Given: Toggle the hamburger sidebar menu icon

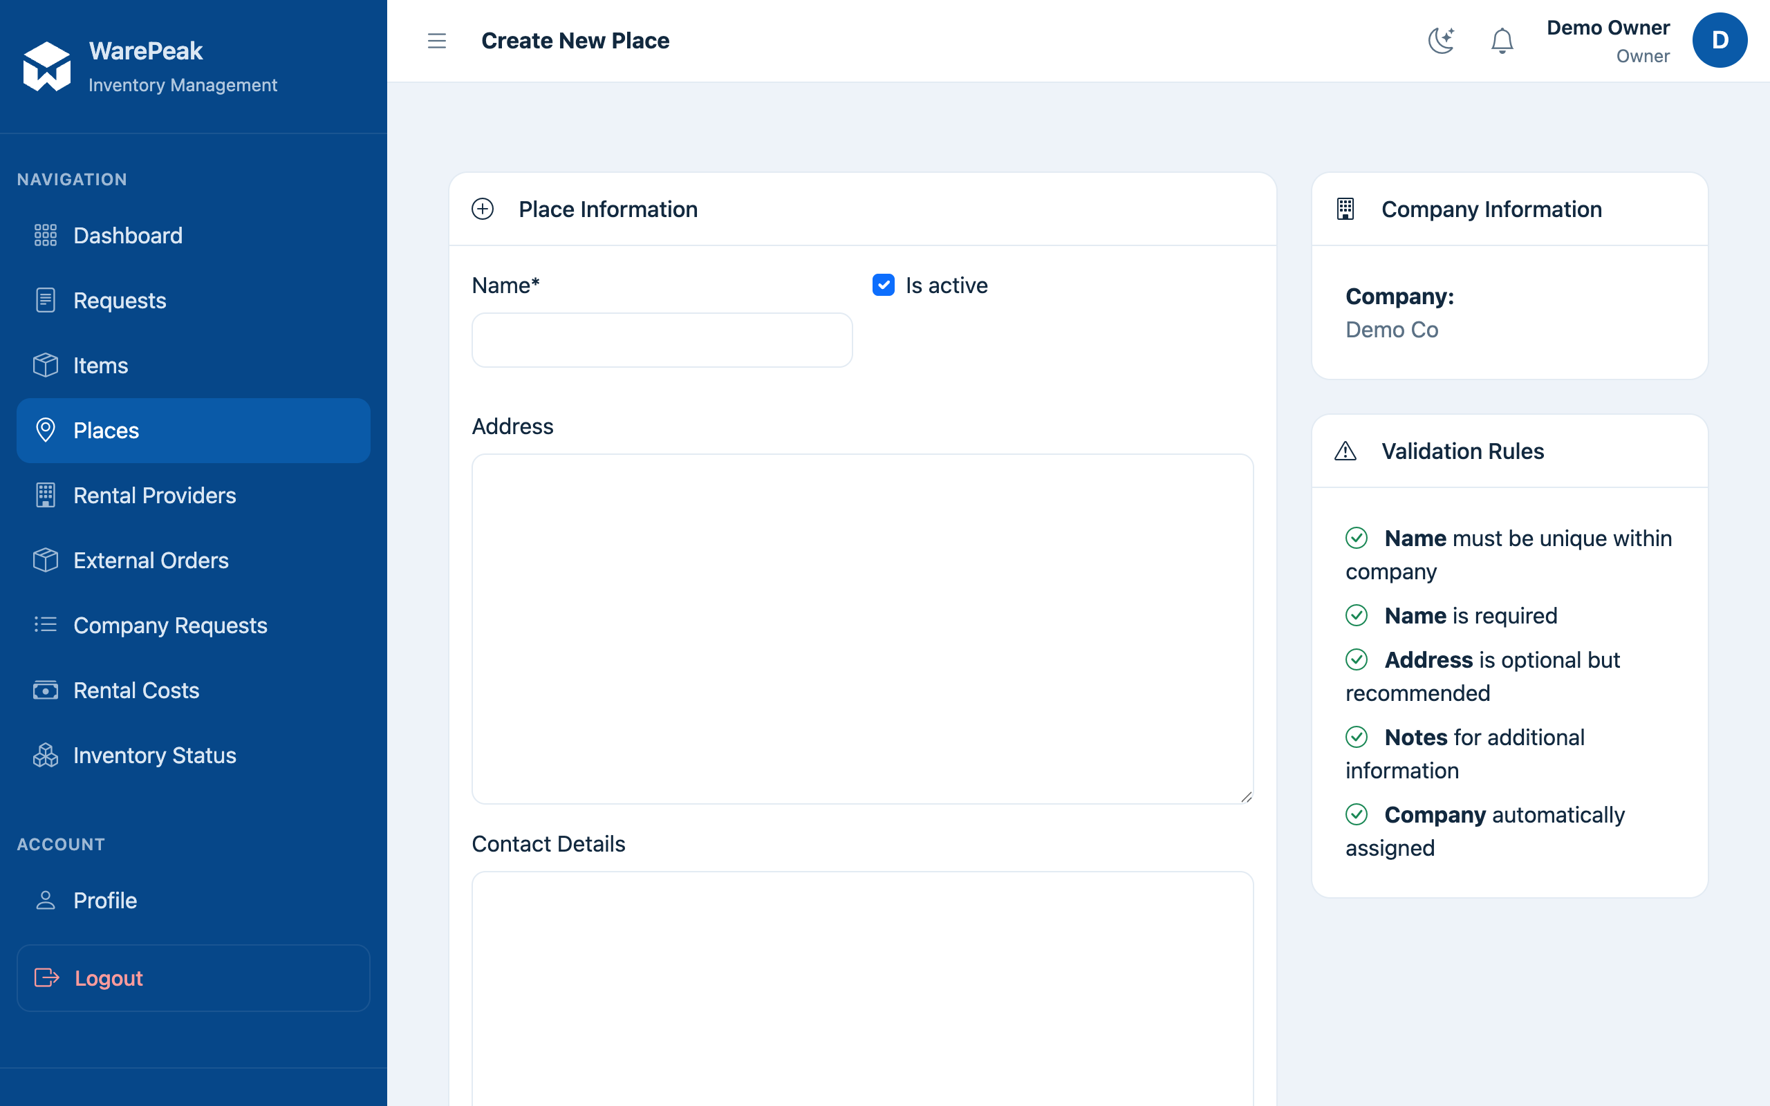Looking at the screenshot, I should pos(437,41).
